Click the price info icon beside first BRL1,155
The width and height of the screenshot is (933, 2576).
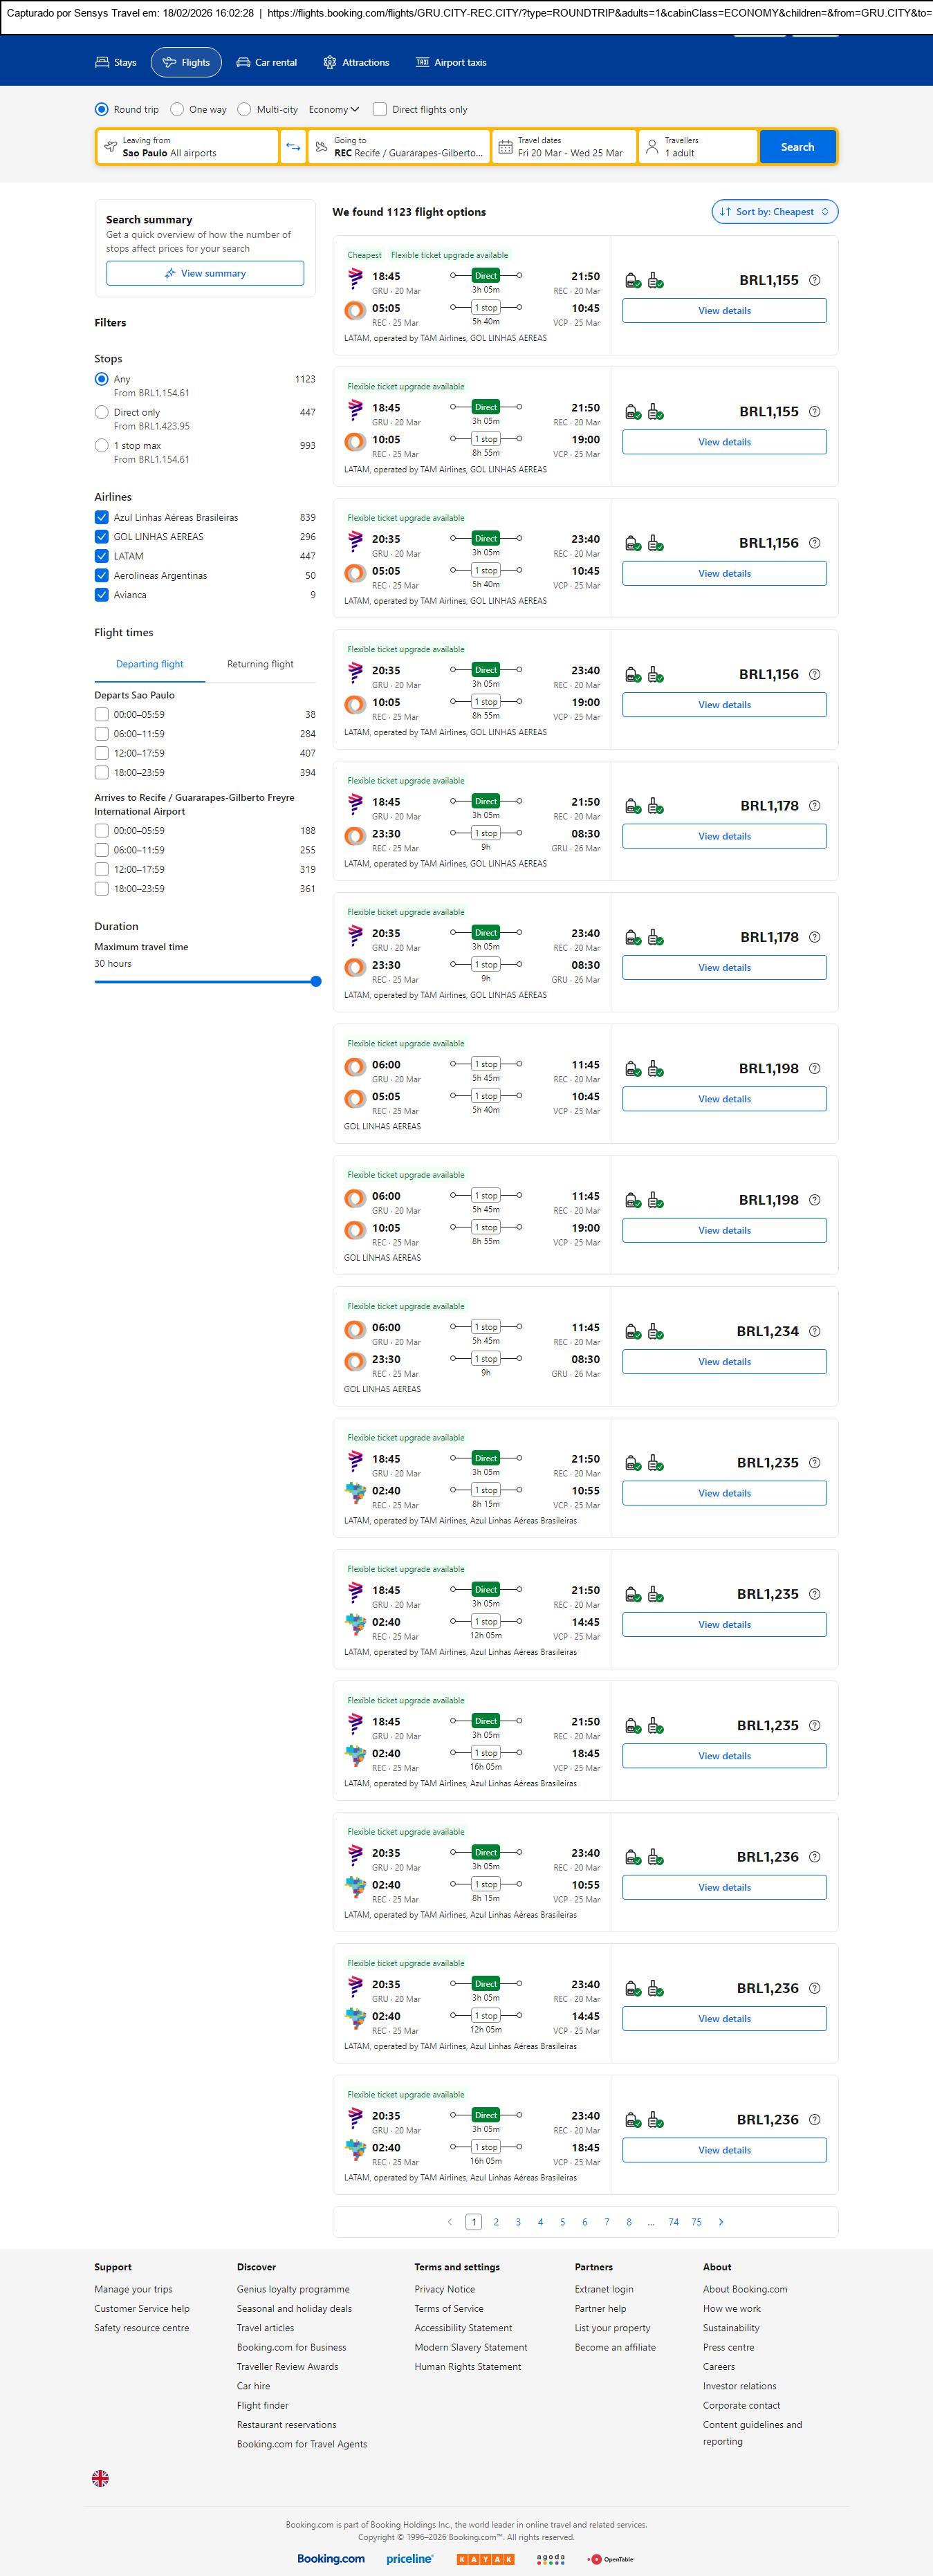coord(814,280)
